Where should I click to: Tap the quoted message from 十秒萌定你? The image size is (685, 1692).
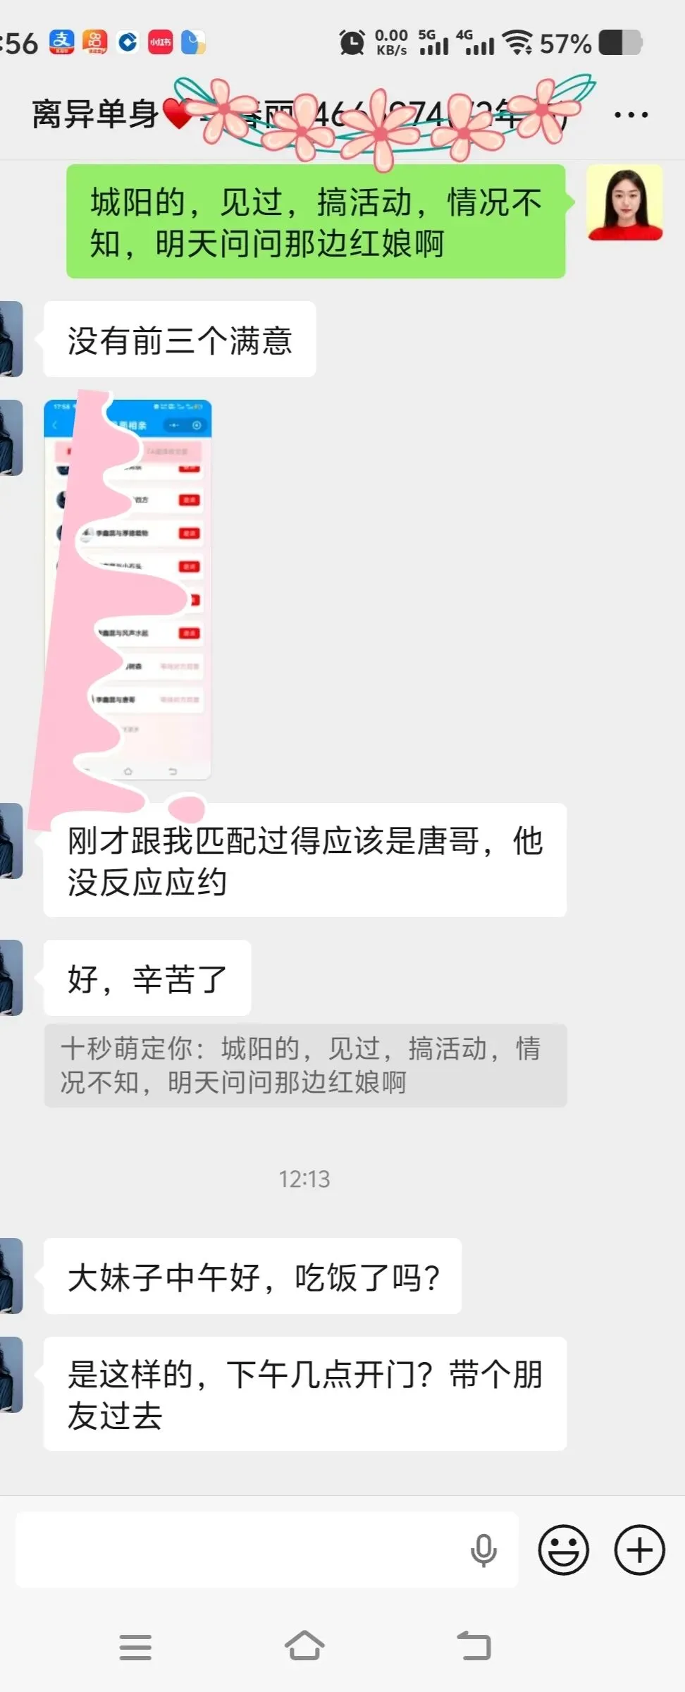[x=305, y=1065]
